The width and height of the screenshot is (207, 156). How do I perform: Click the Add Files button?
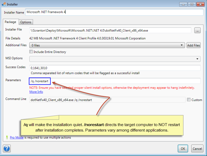[x=193, y=45]
